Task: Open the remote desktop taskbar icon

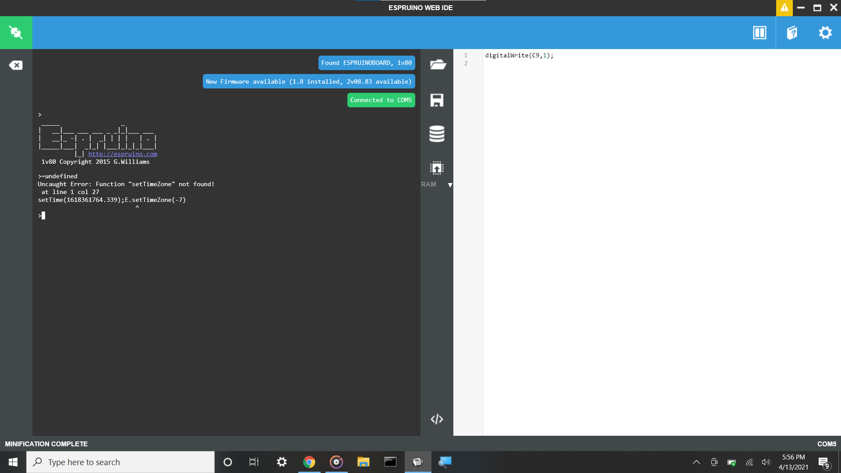Action: click(445, 462)
